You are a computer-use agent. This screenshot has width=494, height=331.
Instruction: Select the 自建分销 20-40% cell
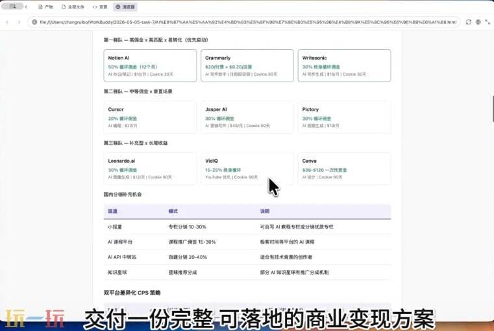pos(188,257)
